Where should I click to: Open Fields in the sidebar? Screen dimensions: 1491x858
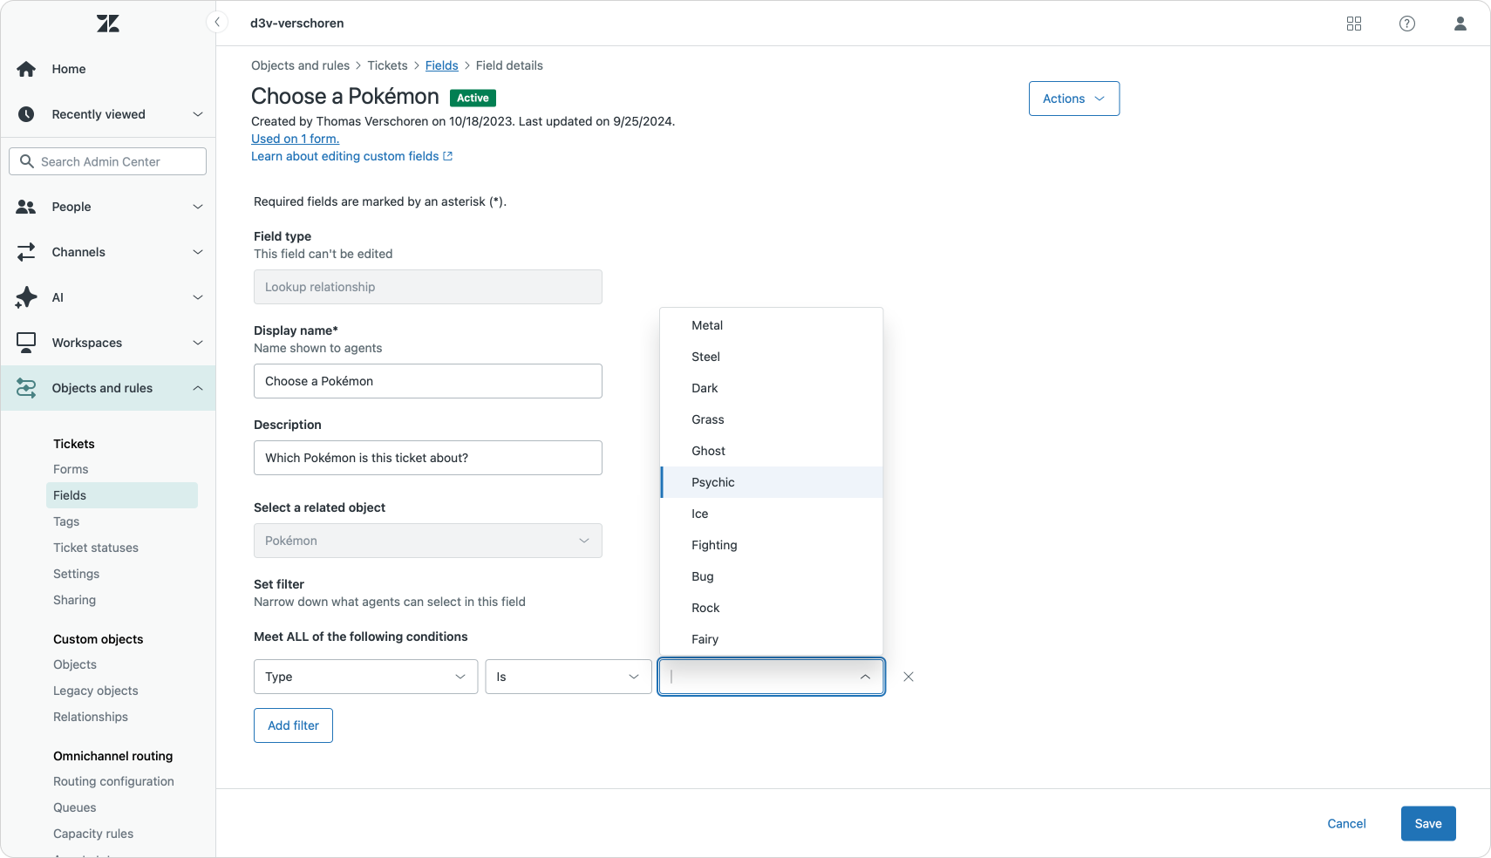tap(122, 495)
